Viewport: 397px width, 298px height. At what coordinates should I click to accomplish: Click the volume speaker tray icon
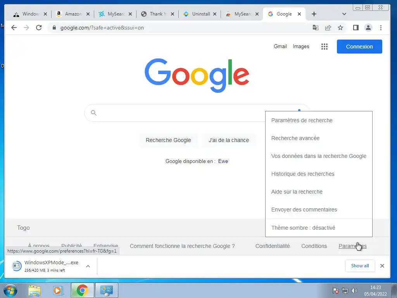[354, 291]
